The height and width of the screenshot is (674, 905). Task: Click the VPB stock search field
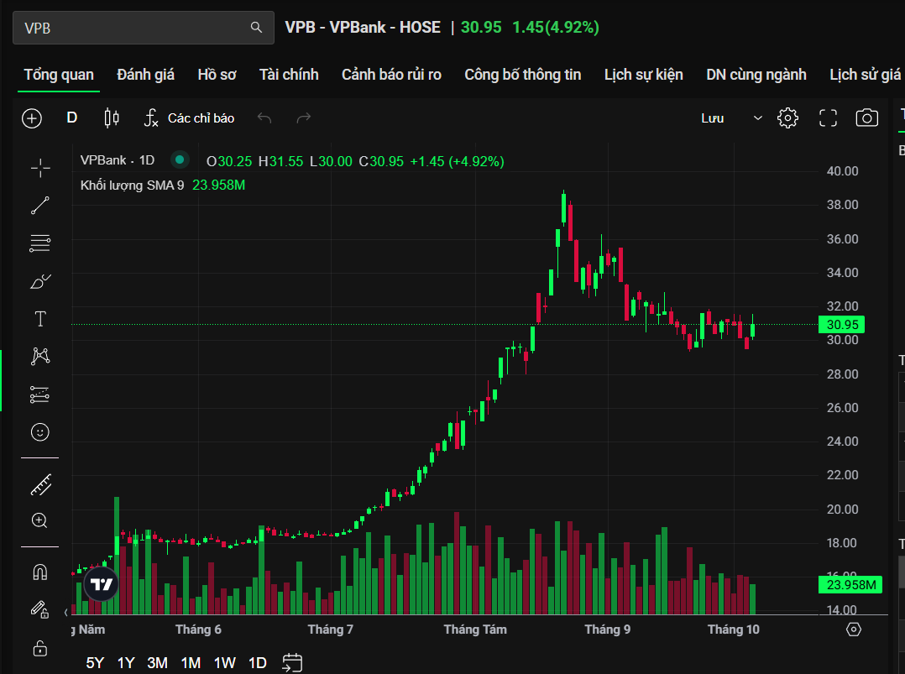[x=134, y=28]
